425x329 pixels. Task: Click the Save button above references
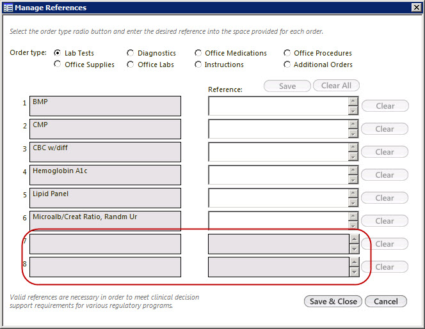[x=287, y=86]
